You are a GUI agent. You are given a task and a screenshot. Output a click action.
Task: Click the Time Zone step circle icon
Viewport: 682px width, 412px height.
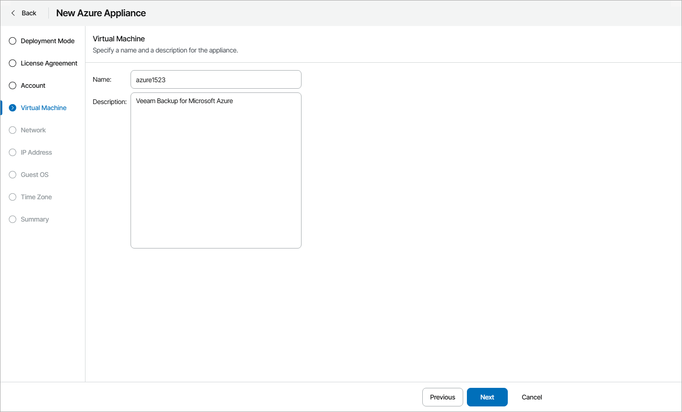point(13,197)
